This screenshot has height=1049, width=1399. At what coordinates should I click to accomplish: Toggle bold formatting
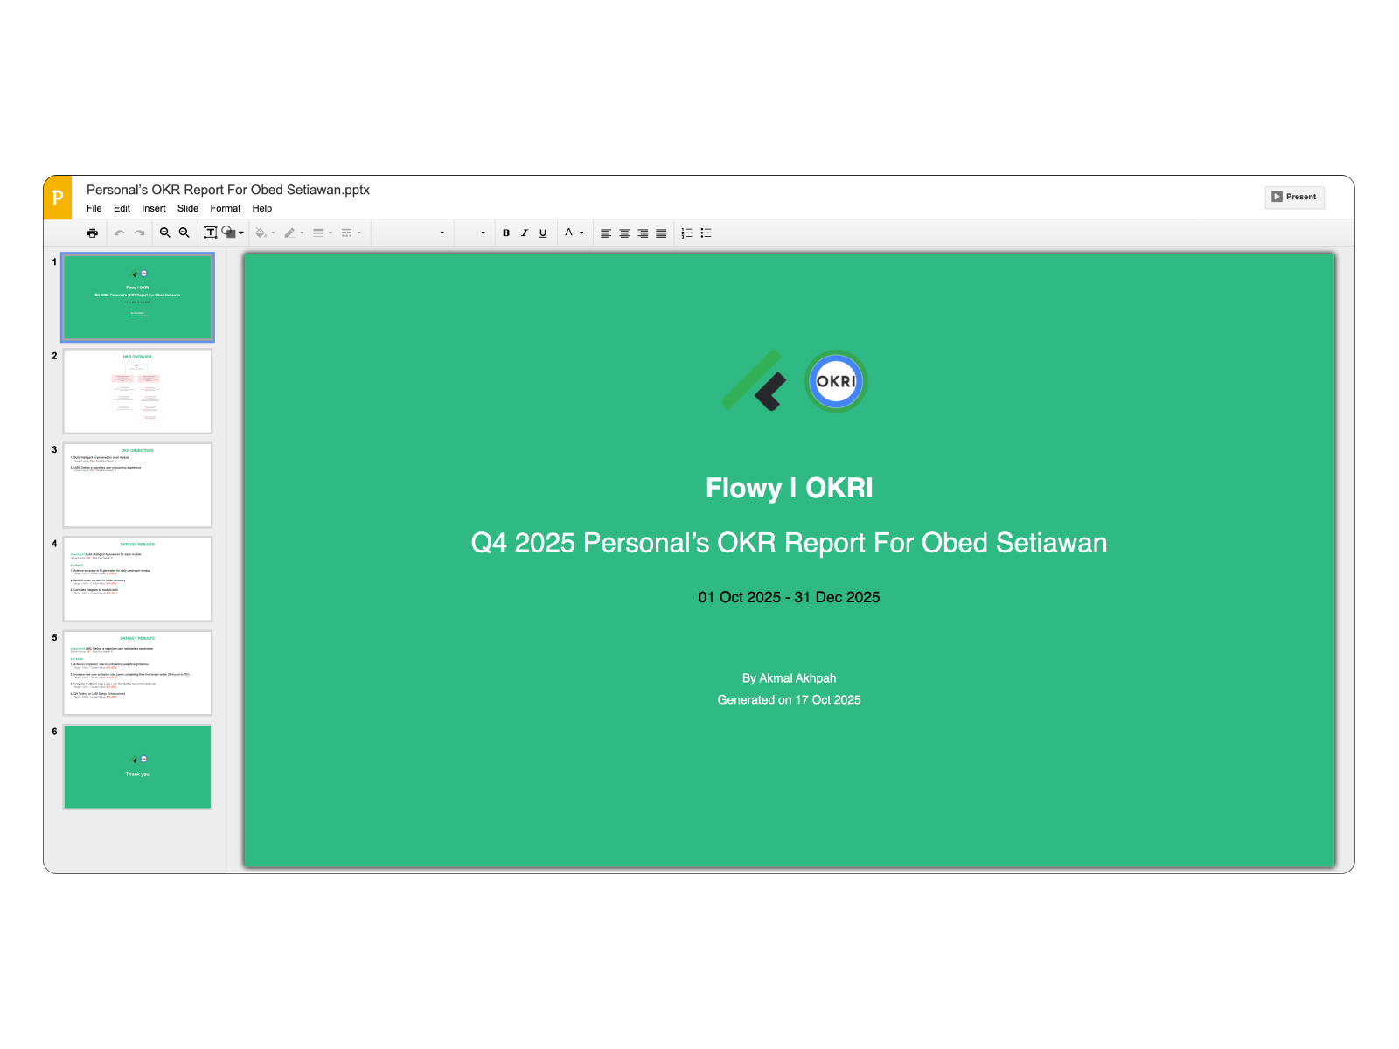506,233
